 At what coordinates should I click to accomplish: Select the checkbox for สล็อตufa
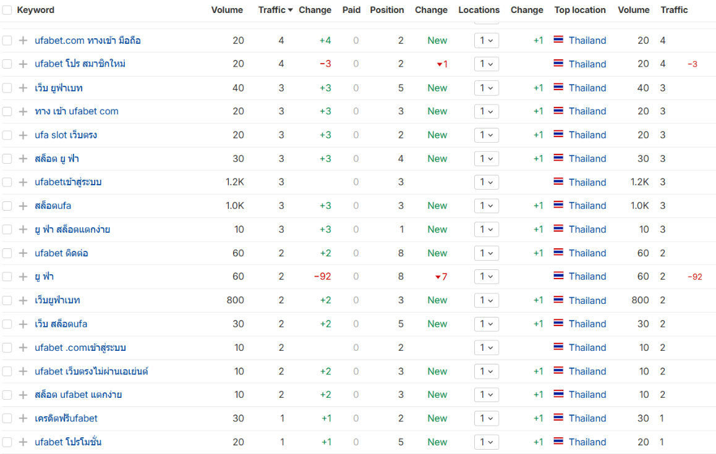tap(7, 206)
